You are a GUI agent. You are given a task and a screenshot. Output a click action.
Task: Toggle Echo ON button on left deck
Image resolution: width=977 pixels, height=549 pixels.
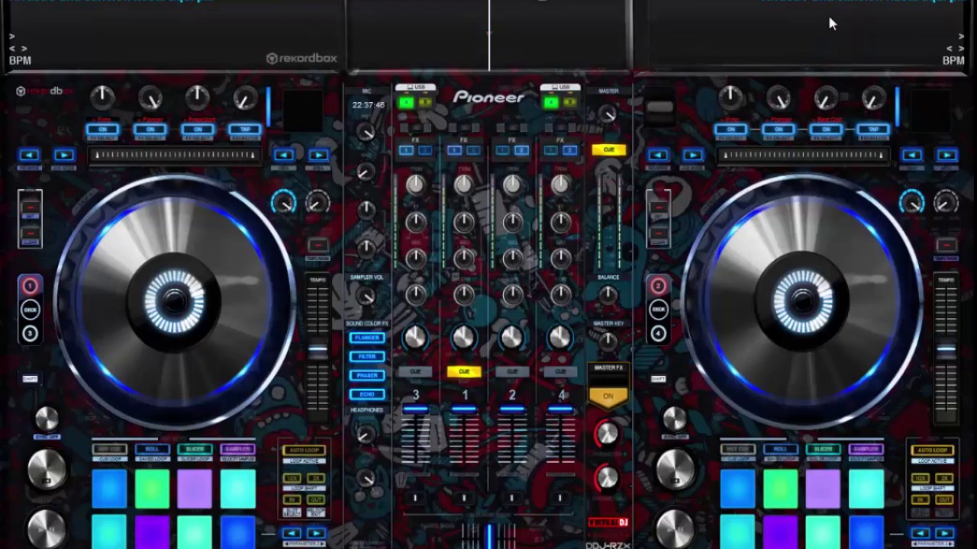tap(102, 130)
